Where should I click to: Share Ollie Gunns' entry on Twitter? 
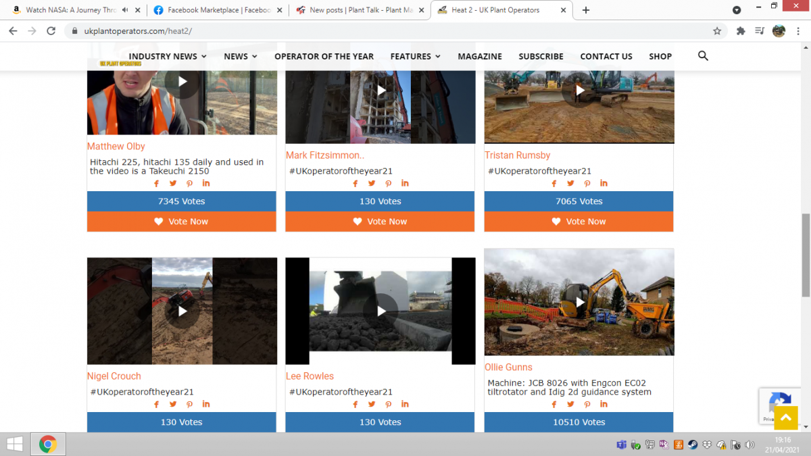point(570,405)
